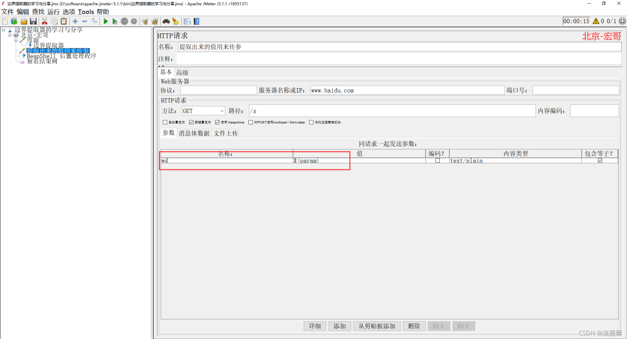Image resolution: width=627 pixels, height=339 pixels.
Task: Click the Cut scissors icon
Action: (x=45, y=21)
